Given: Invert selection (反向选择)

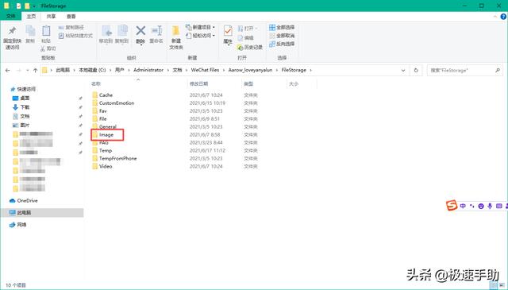Looking at the screenshot, I should (282, 44).
